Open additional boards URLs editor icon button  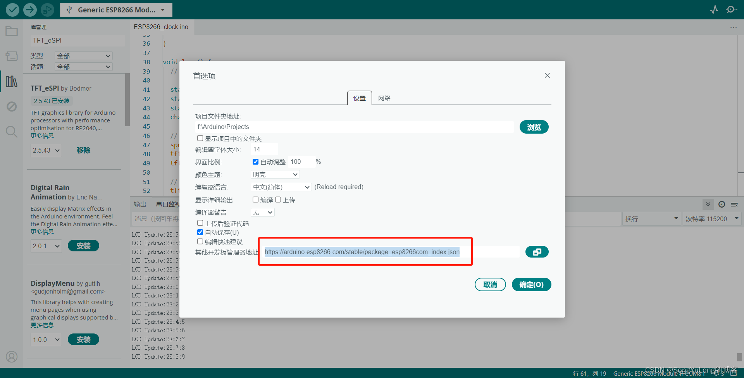click(x=537, y=252)
